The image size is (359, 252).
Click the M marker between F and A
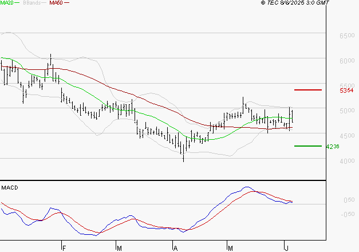click(119, 248)
